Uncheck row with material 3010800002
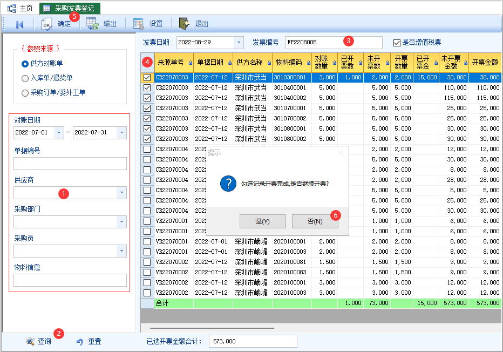Image resolution: width=503 pixels, height=352 pixels. click(x=147, y=139)
